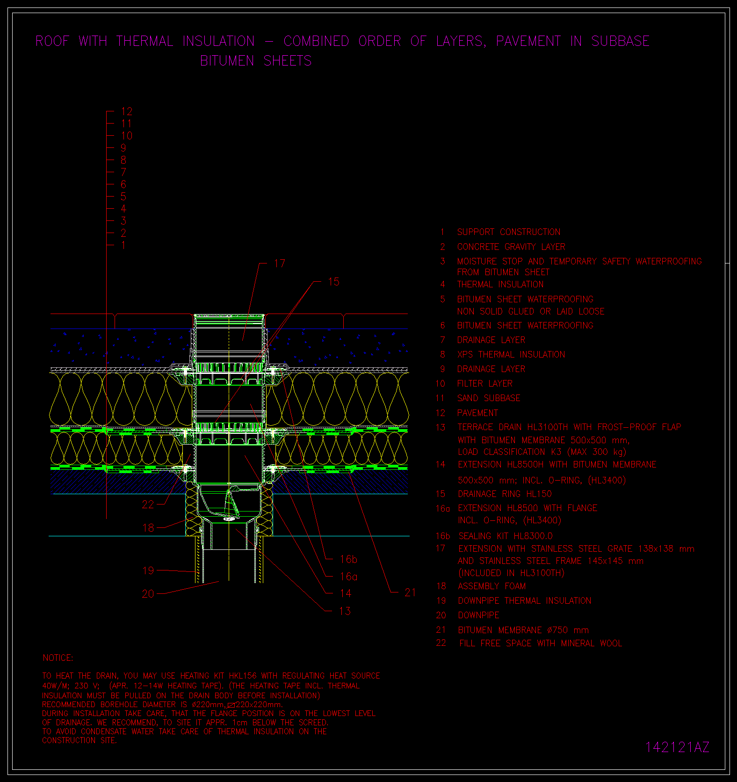Select 'FILL FREE SPACE WITH MINERAL WOOL' text
The image size is (737, 782).
click(541, 643)
